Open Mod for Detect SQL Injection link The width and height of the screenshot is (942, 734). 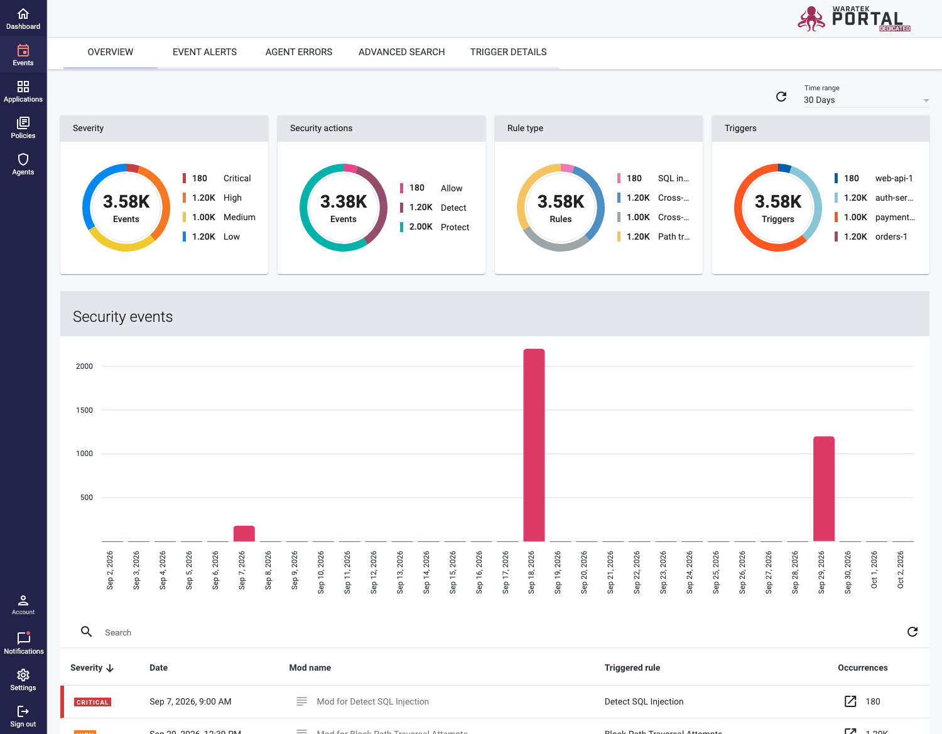tap(373, 701)
